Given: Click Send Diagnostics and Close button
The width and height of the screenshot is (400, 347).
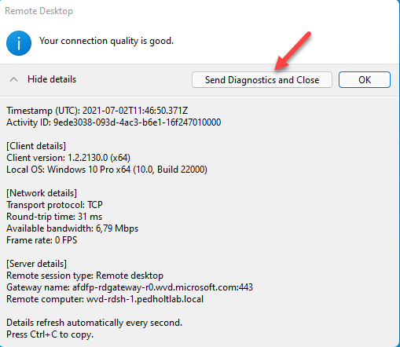Looking at the screenshot, I should click(x=262, y=80).
